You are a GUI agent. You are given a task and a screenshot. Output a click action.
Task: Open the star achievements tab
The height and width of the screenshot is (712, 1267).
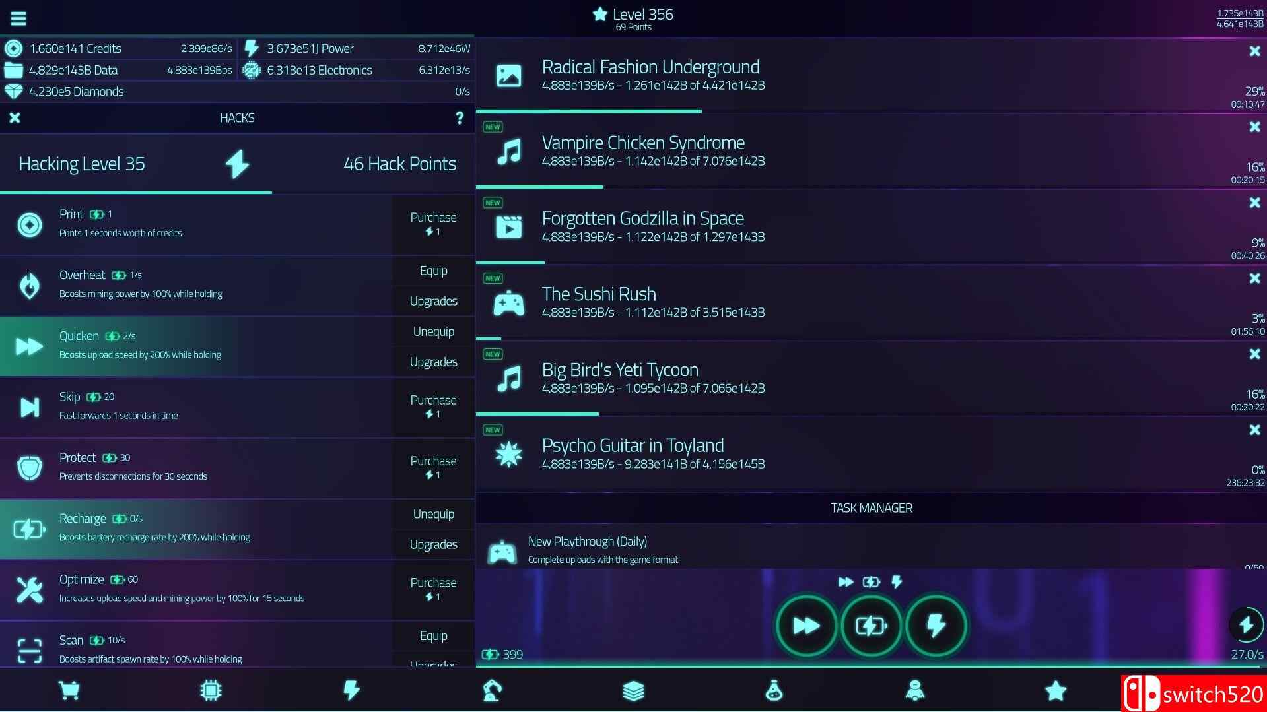pyautogui.click(x=1056, y=690)
